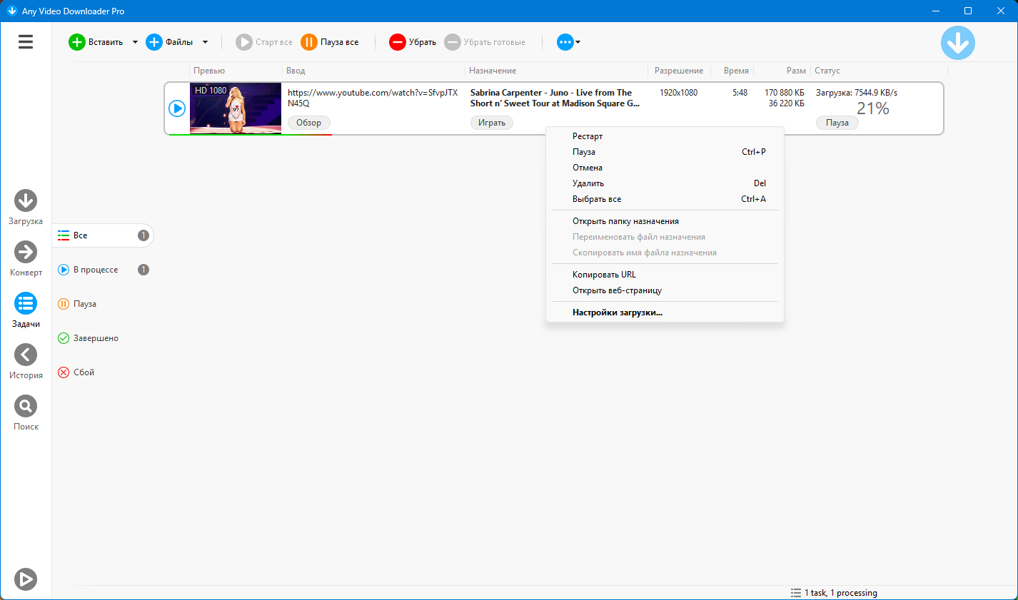Image resolution: width=1018 pixels, height=600 pixels.
Task: Open the hamburger menu icon
Action: [26, 42]
